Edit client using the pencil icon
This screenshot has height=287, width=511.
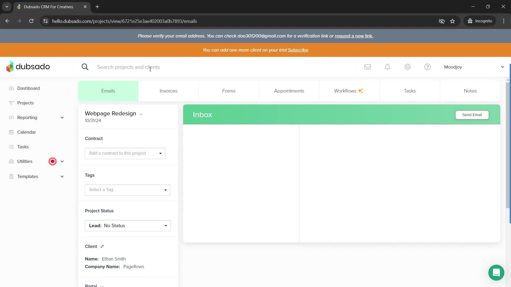[102, 246]
